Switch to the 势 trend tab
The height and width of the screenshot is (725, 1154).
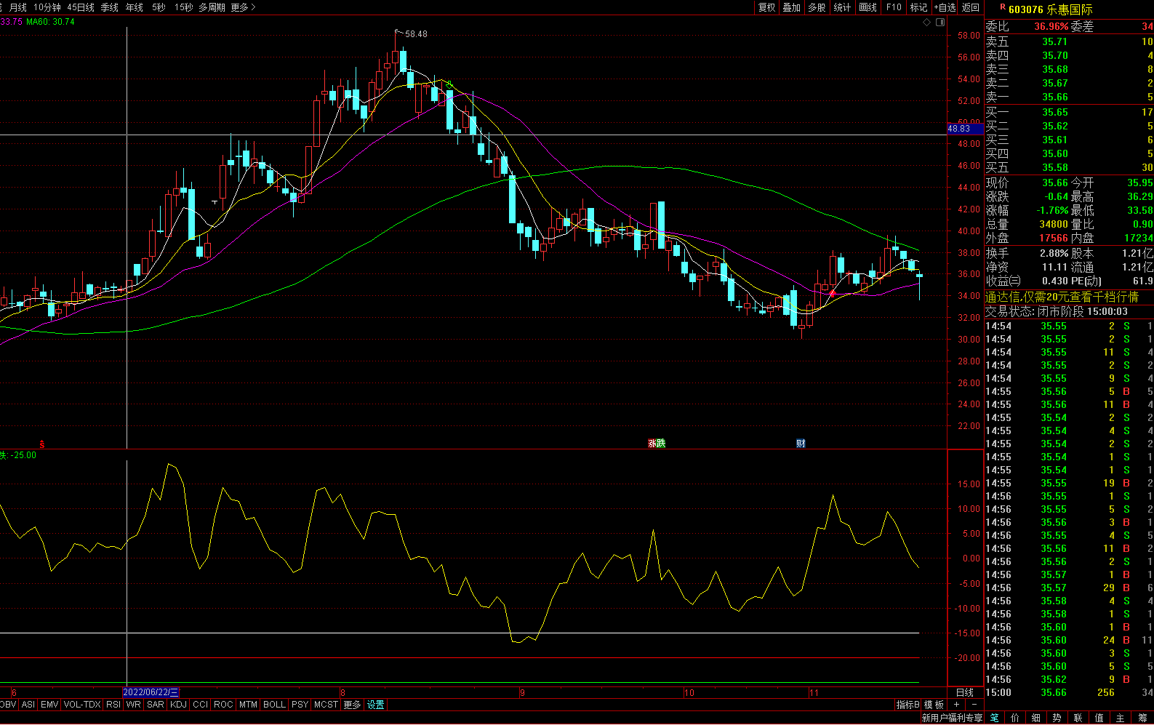(x=1057, y=718)
